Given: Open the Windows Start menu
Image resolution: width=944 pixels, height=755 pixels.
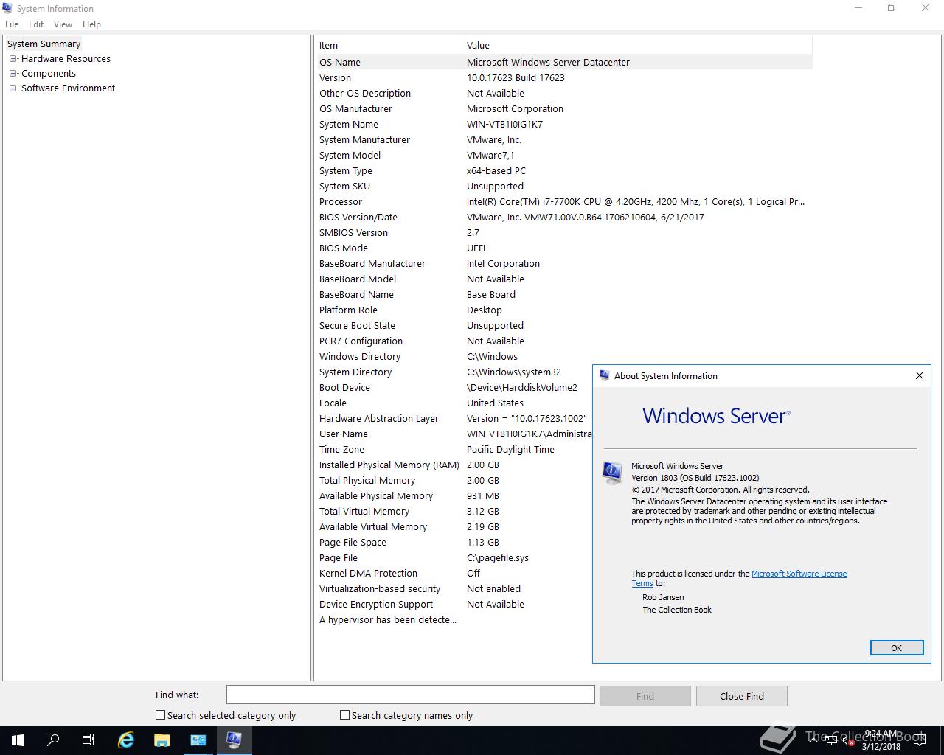Looking at the screenshot, I should point(18,740).
